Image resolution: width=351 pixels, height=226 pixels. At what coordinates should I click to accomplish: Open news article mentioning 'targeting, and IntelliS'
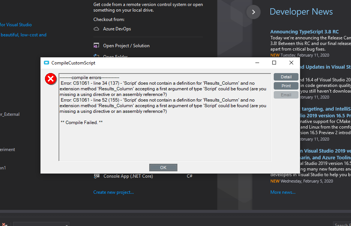pos(325,112)
